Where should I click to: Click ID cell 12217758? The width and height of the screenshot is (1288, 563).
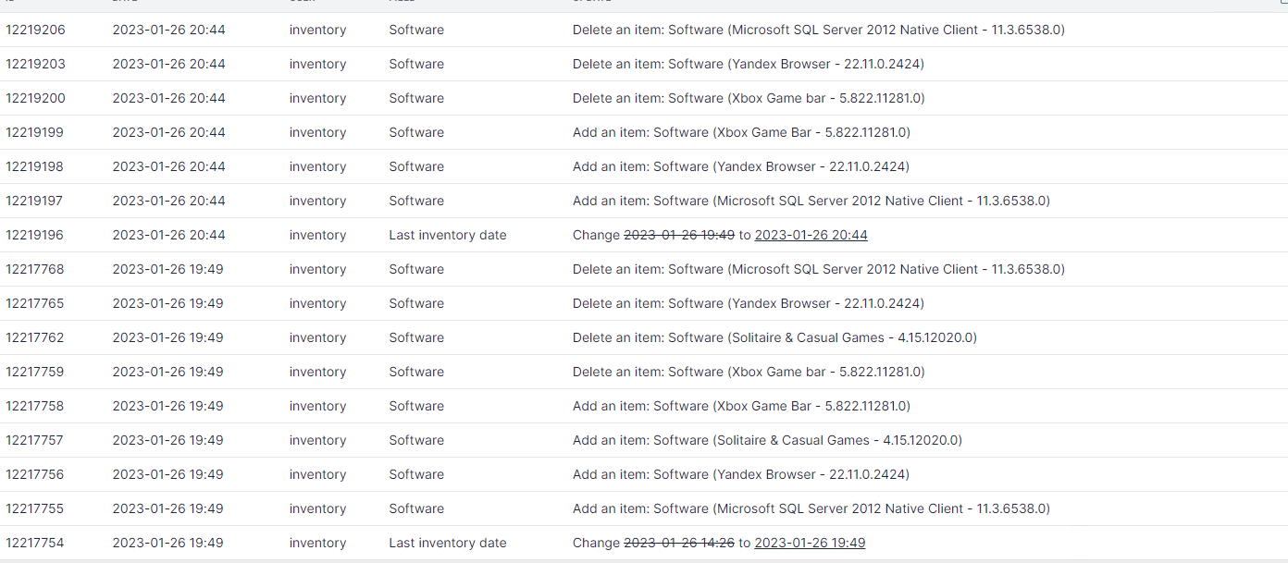(35, 406)
